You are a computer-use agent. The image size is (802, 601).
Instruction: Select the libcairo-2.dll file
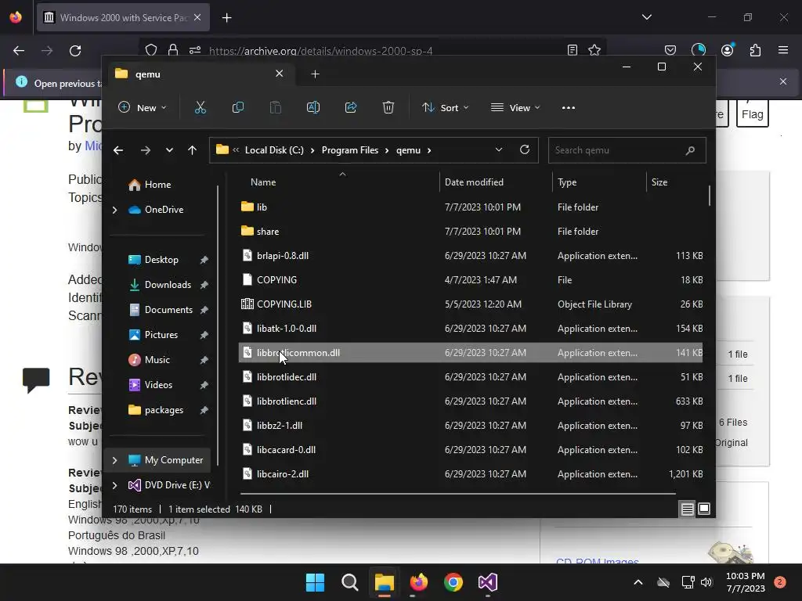(x=471, y=474)
